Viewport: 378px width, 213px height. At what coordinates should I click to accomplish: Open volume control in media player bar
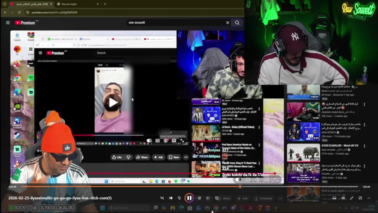click(343, 198)
